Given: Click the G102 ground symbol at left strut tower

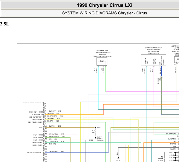Looking at the screenshot, I should [x=96, y=138].
